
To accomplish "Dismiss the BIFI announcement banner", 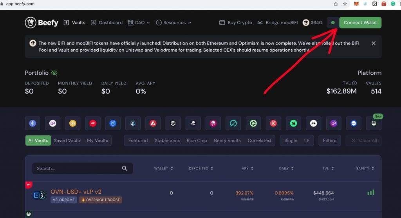I will [373, 43].
